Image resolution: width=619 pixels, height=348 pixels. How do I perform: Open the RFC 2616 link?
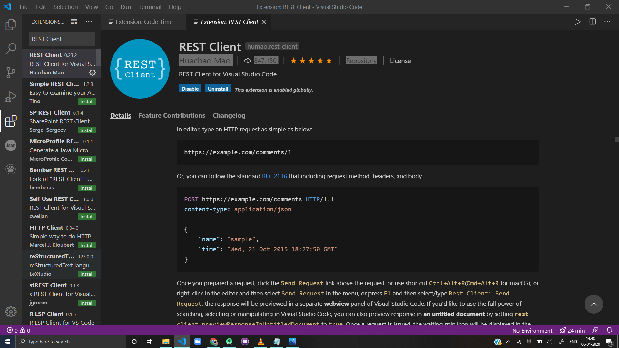point(274,176)
